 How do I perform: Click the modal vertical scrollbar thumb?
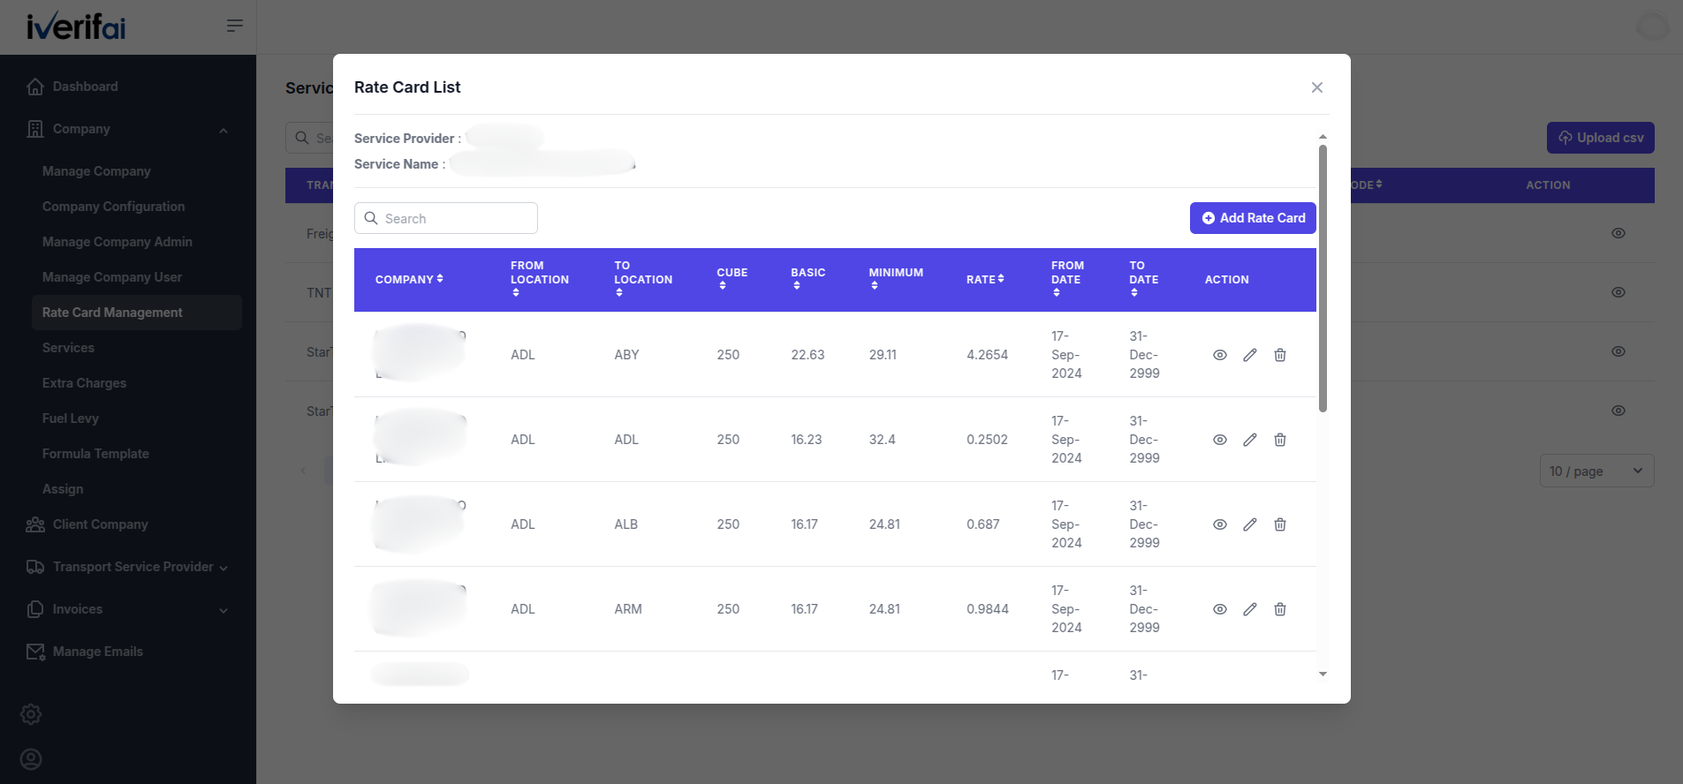[x=1323, y=278]
